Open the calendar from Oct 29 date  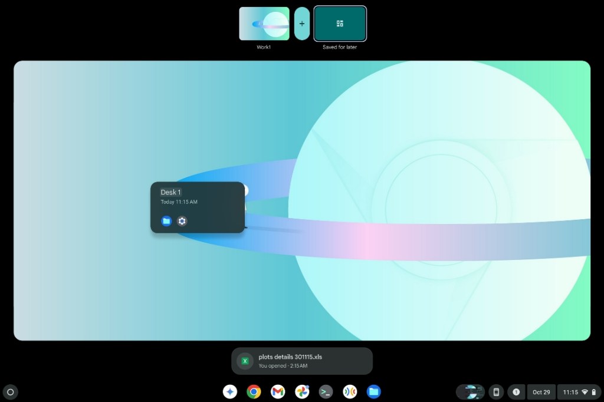(541, 392)
